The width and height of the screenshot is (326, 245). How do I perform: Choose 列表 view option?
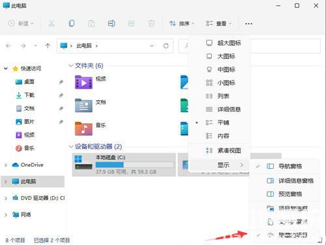220,96
